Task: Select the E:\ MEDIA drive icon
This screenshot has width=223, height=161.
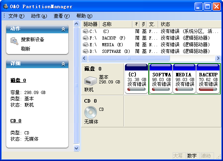Action: click(86, 45)
